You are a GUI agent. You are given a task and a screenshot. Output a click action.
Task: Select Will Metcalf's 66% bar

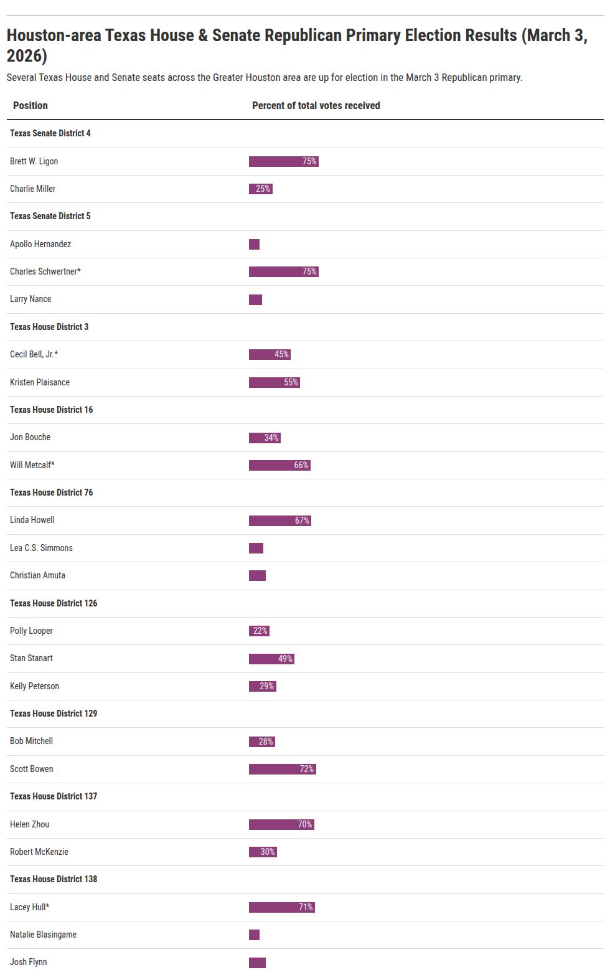point(279,466)
